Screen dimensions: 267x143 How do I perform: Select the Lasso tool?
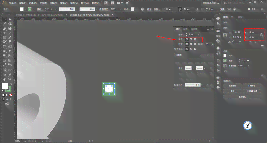click(10, 24)
